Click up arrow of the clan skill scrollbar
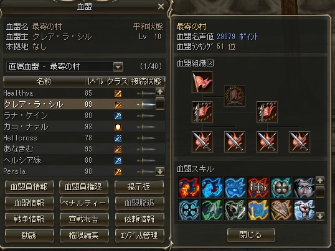Image resolution: width=335 pixels, height=251 pixels. [x=320, y=181]
